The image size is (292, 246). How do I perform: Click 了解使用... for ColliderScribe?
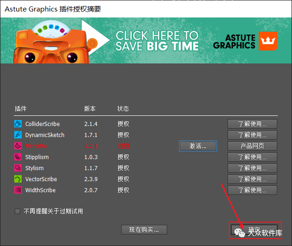(x=252, y=124)
